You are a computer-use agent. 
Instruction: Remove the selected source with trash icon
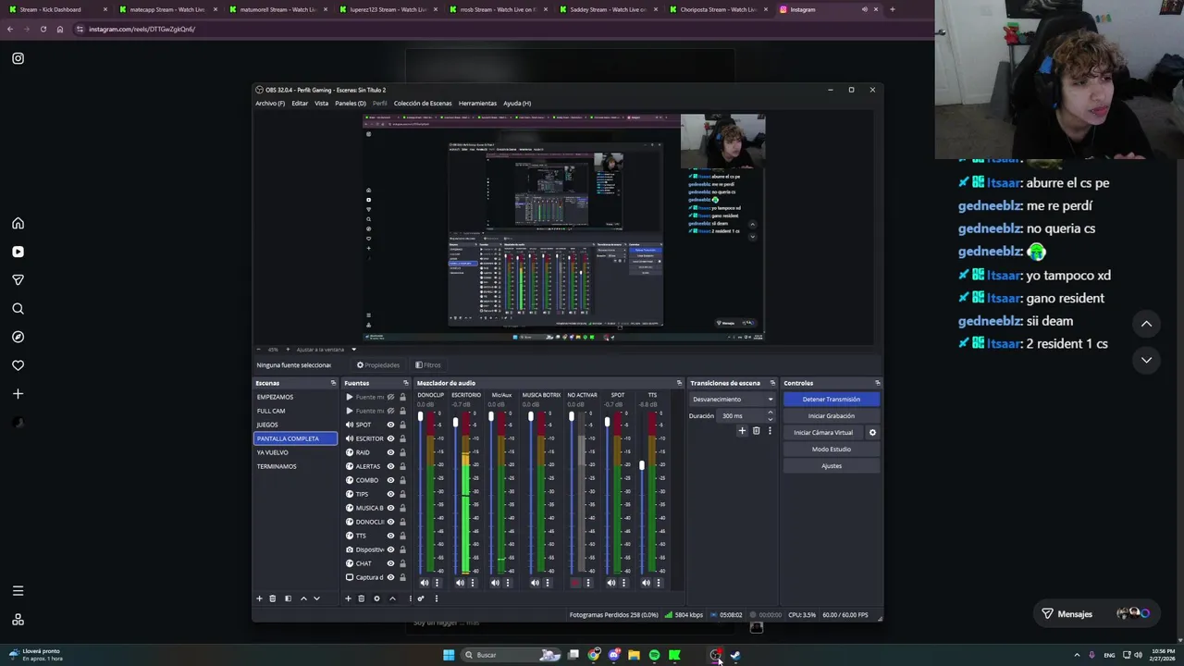pyautogui.click(x=361, y=598)
